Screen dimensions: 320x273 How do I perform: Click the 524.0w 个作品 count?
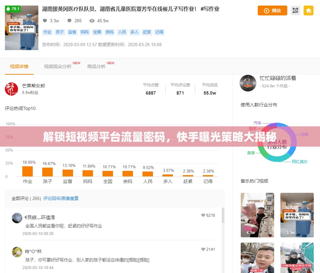pos(275,86)
